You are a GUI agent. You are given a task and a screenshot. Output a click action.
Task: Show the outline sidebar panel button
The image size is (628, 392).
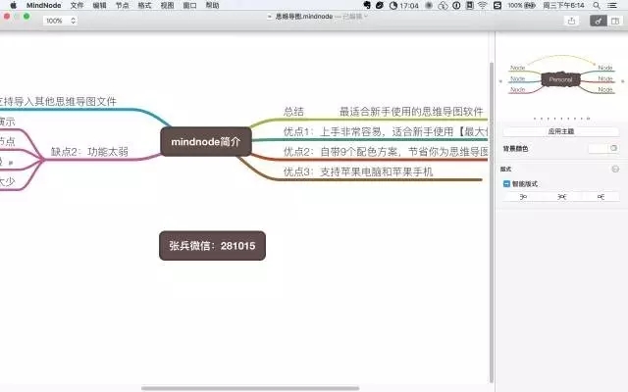tap(615, 21)
